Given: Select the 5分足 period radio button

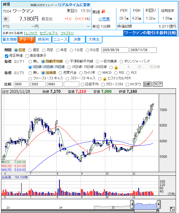Looking at the screenshot, I should tap(88, 50).
